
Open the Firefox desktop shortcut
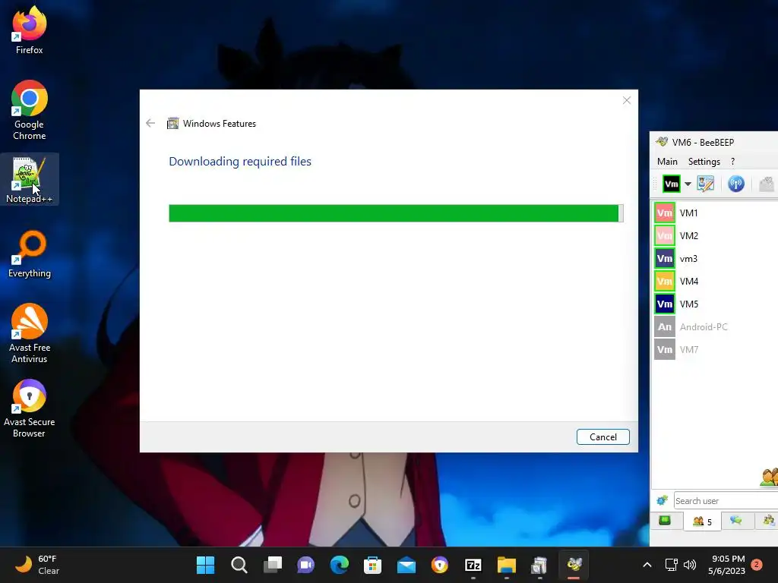(30, 30)
